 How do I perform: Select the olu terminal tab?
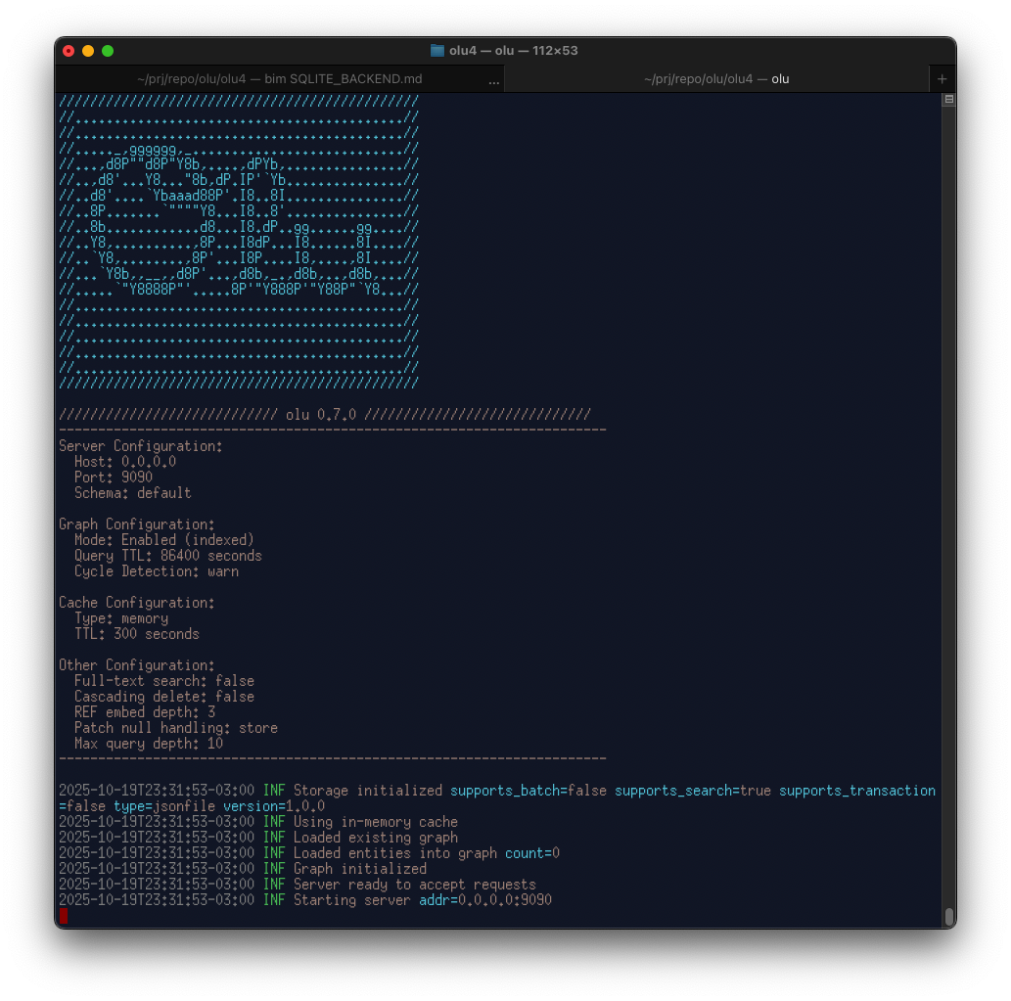tap(716, 78)
